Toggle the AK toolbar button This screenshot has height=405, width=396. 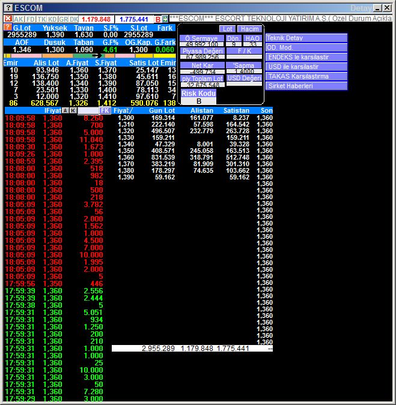pyautogui.click(x=19, y=19)
